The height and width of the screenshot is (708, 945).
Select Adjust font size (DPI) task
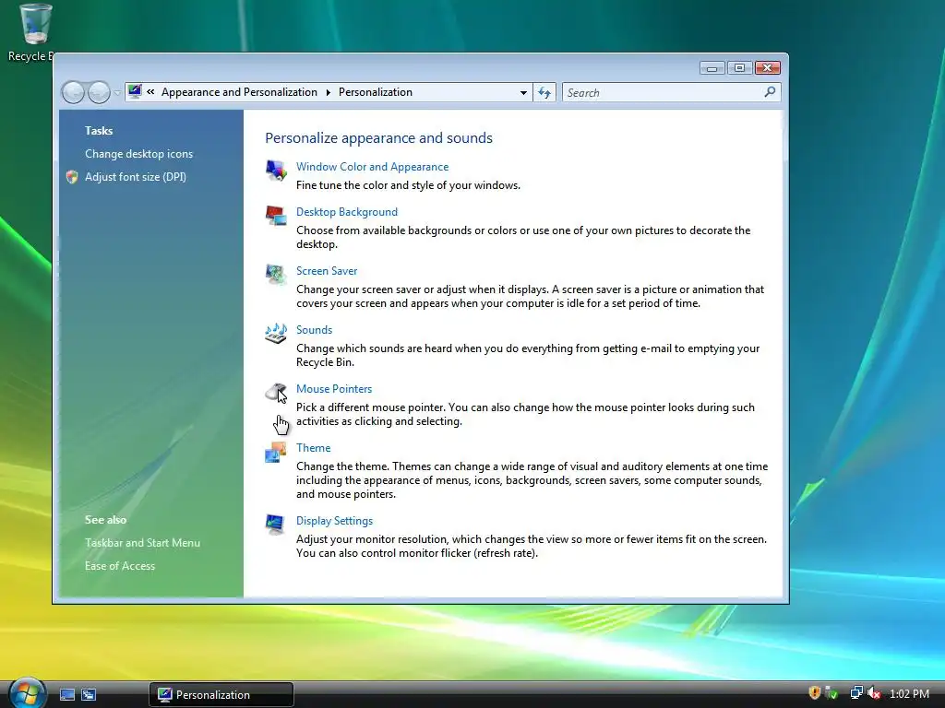pos(136,176)
